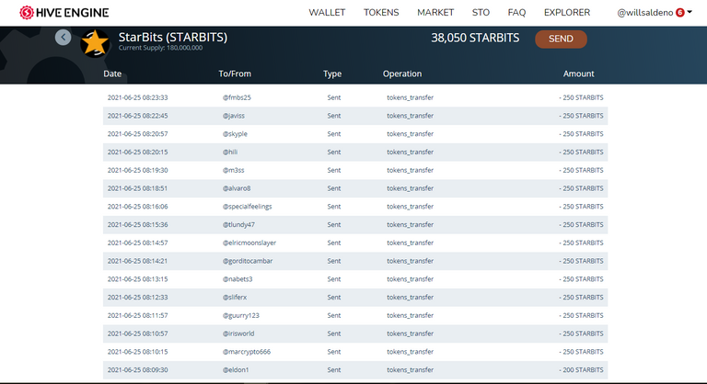Open the @irisworld account link
The width and height of the screenshot is (707, 384).
tap(238, 333)
